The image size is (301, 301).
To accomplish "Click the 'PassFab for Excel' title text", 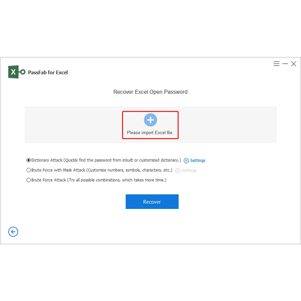I will 48,73.
